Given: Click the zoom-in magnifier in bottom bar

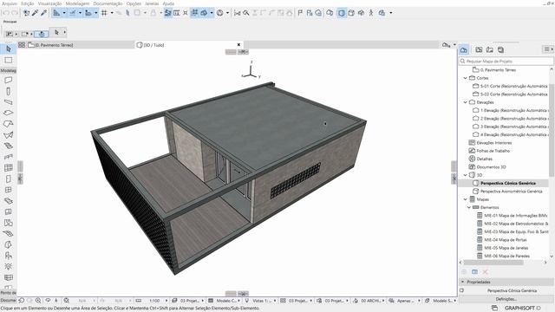Looking at the screenshot, I should tap(38, 301).
